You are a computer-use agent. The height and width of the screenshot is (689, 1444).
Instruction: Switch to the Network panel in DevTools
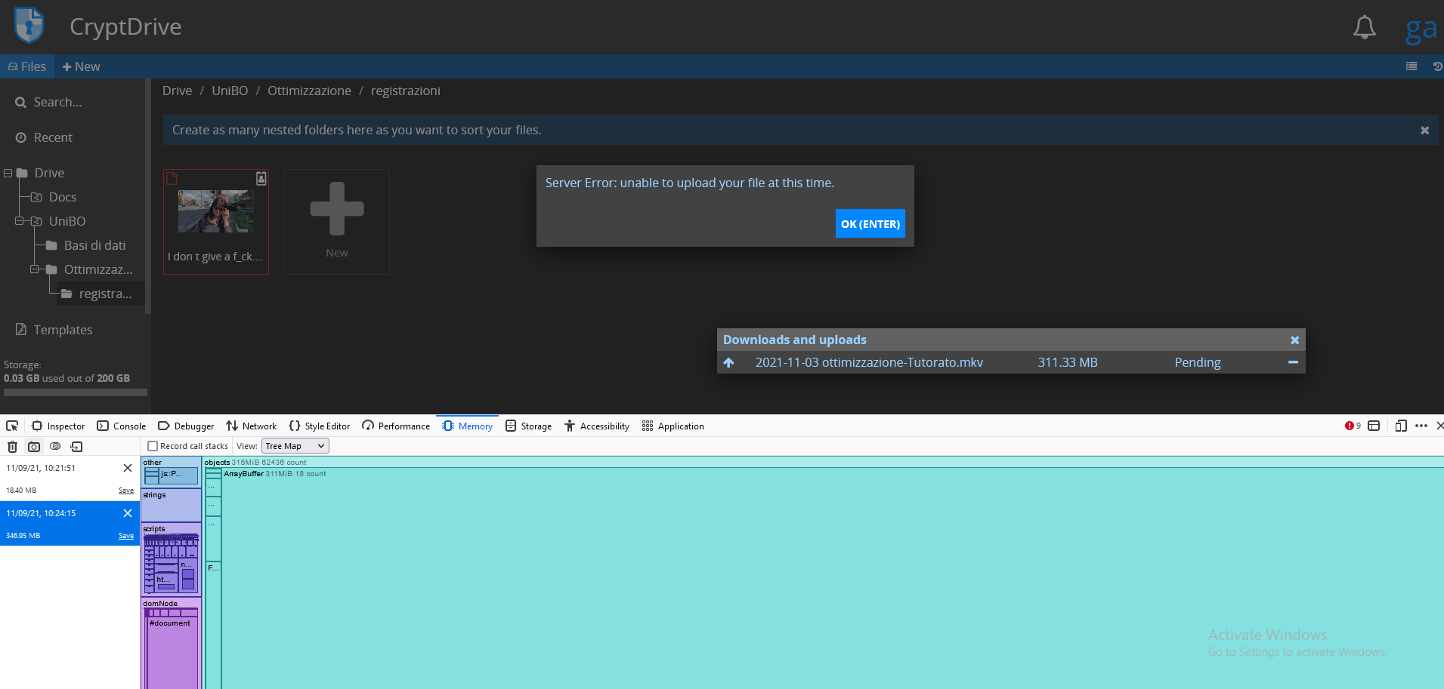click(x=252, y=426)
